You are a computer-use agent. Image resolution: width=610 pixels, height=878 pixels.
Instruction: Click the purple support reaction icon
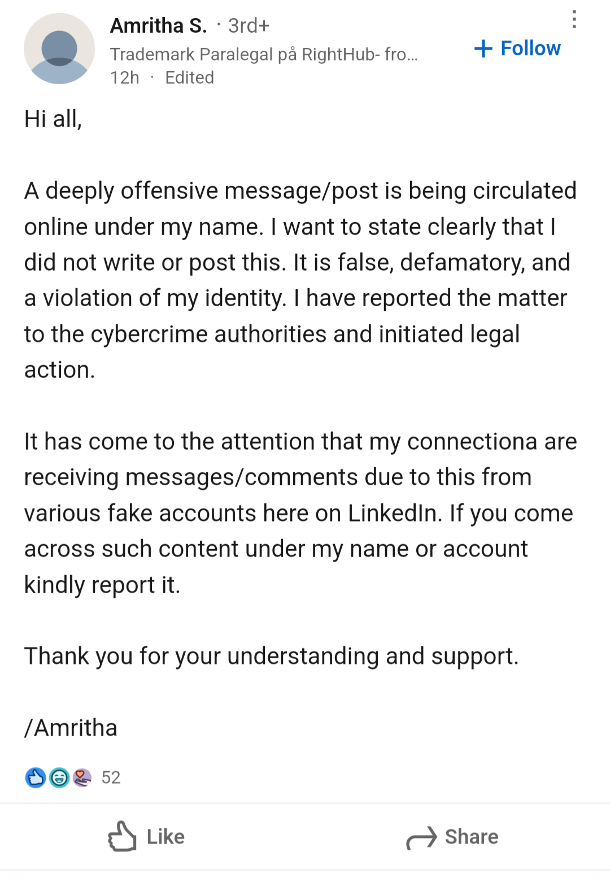tap(82, 778)
